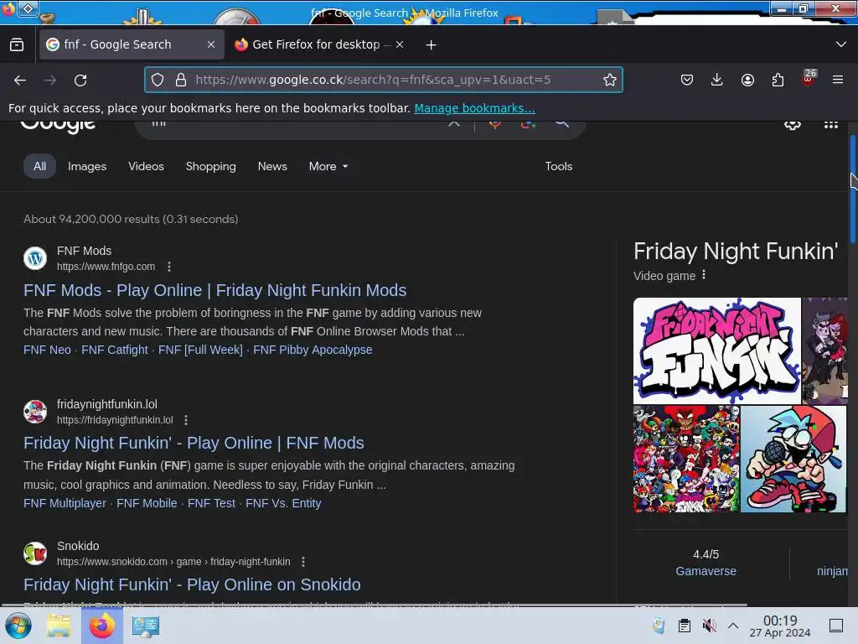Image resolution: width=858 pixels, height=644 pixels.
Task: Close the fnf - Google Search tab
Action: pos(211,44)
